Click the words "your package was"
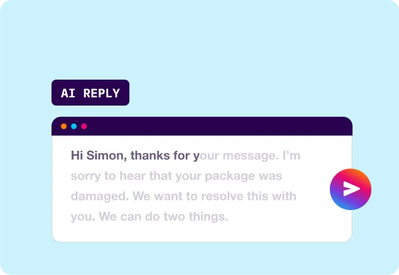 [x=228, y=176]
